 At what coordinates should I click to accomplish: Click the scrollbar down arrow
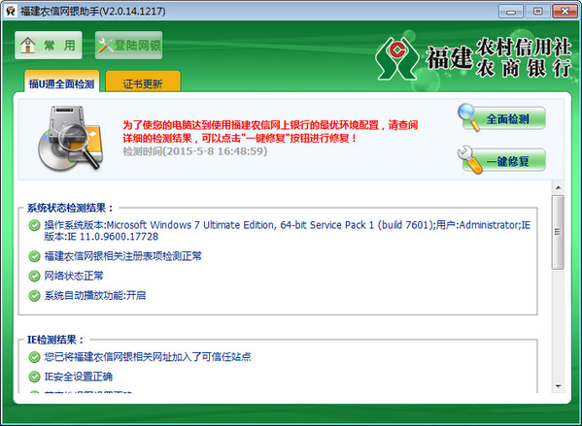[558, 386]
